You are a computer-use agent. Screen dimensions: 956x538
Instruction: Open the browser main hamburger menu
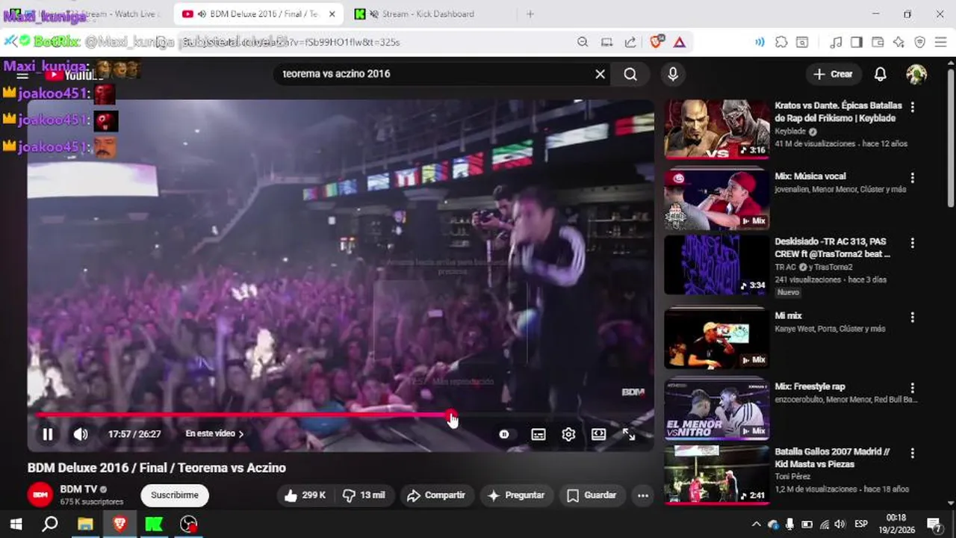940,42
